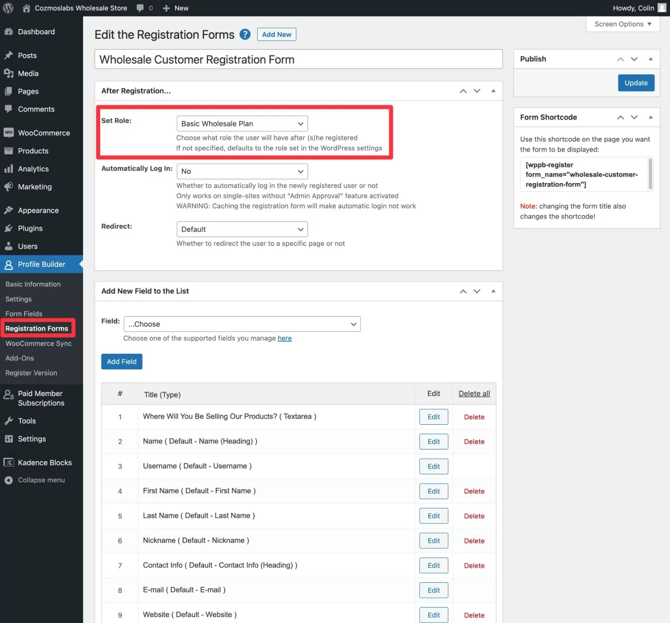Viewport: 670px width, 623px height.
Task: Click the form title text field
Action: [x=298, y=59]
